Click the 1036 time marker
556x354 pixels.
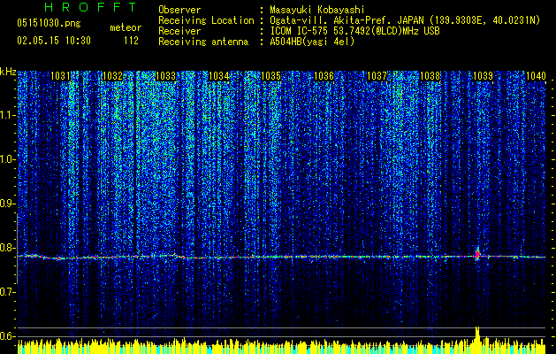[324, 76]
